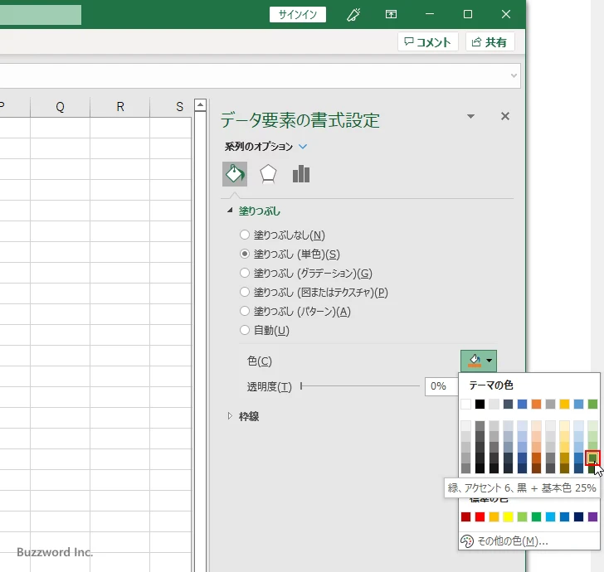Image resolution: width=604 pixels, height=572 pixels.
Task: Pick the orange Accent 2 theme swatch
Action: tap(536, 405)
